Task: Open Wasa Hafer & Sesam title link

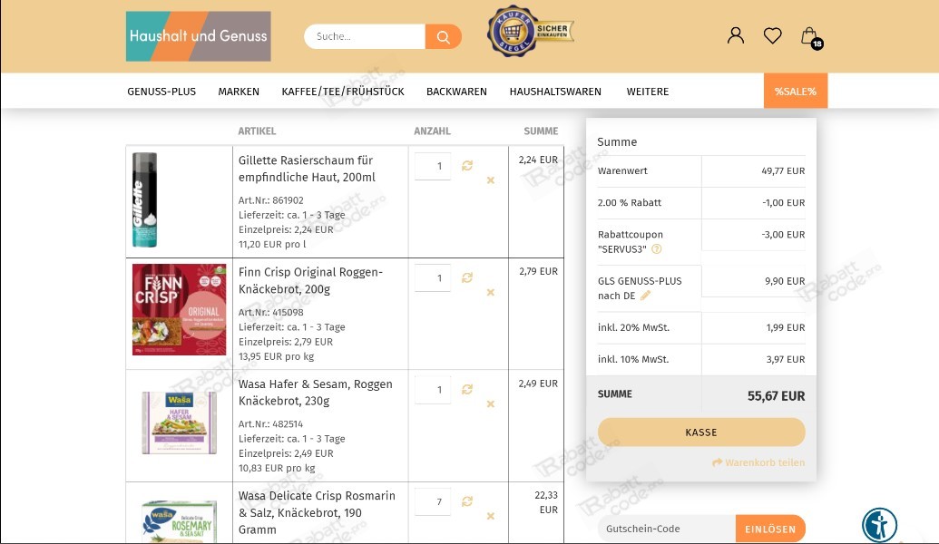Action: 316,393
